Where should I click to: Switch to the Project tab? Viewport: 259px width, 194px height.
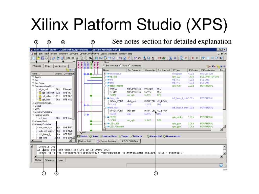tap(48, 66)
